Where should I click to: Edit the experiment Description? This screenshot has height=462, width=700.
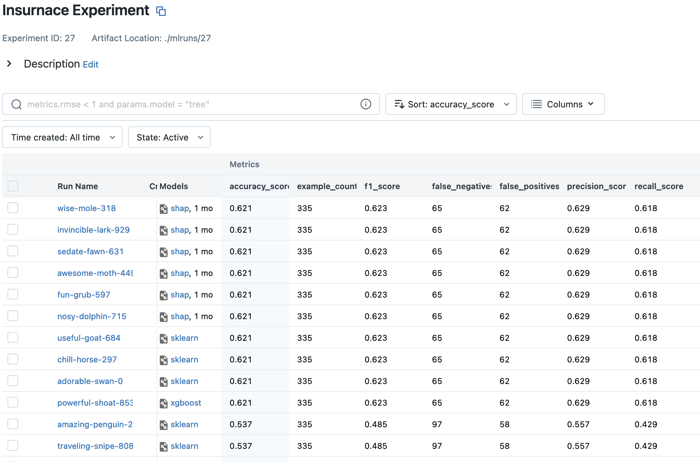(91, 65)
